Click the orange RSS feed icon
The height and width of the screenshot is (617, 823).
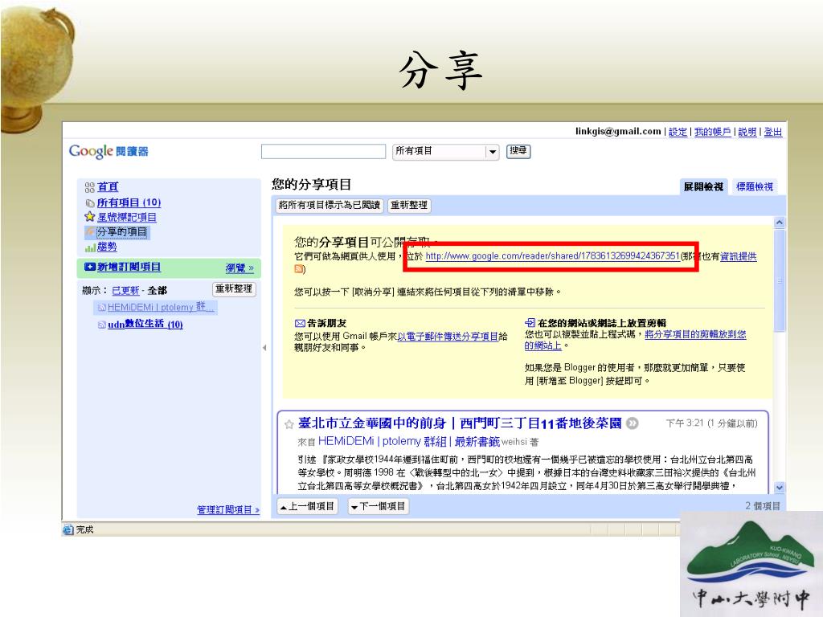(x=299, y=269)
